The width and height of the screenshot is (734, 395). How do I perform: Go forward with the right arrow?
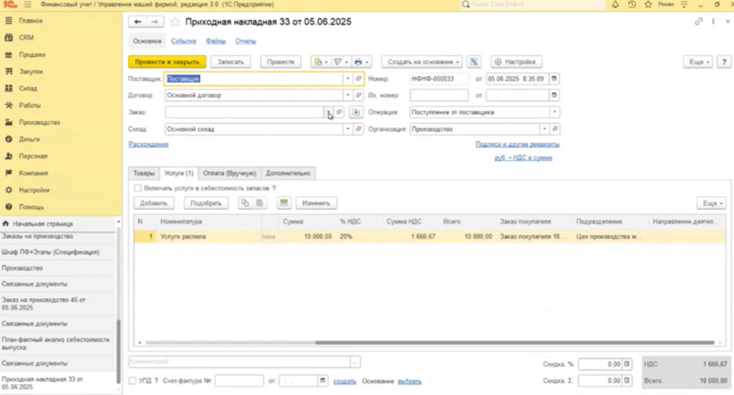pos(155,22)
